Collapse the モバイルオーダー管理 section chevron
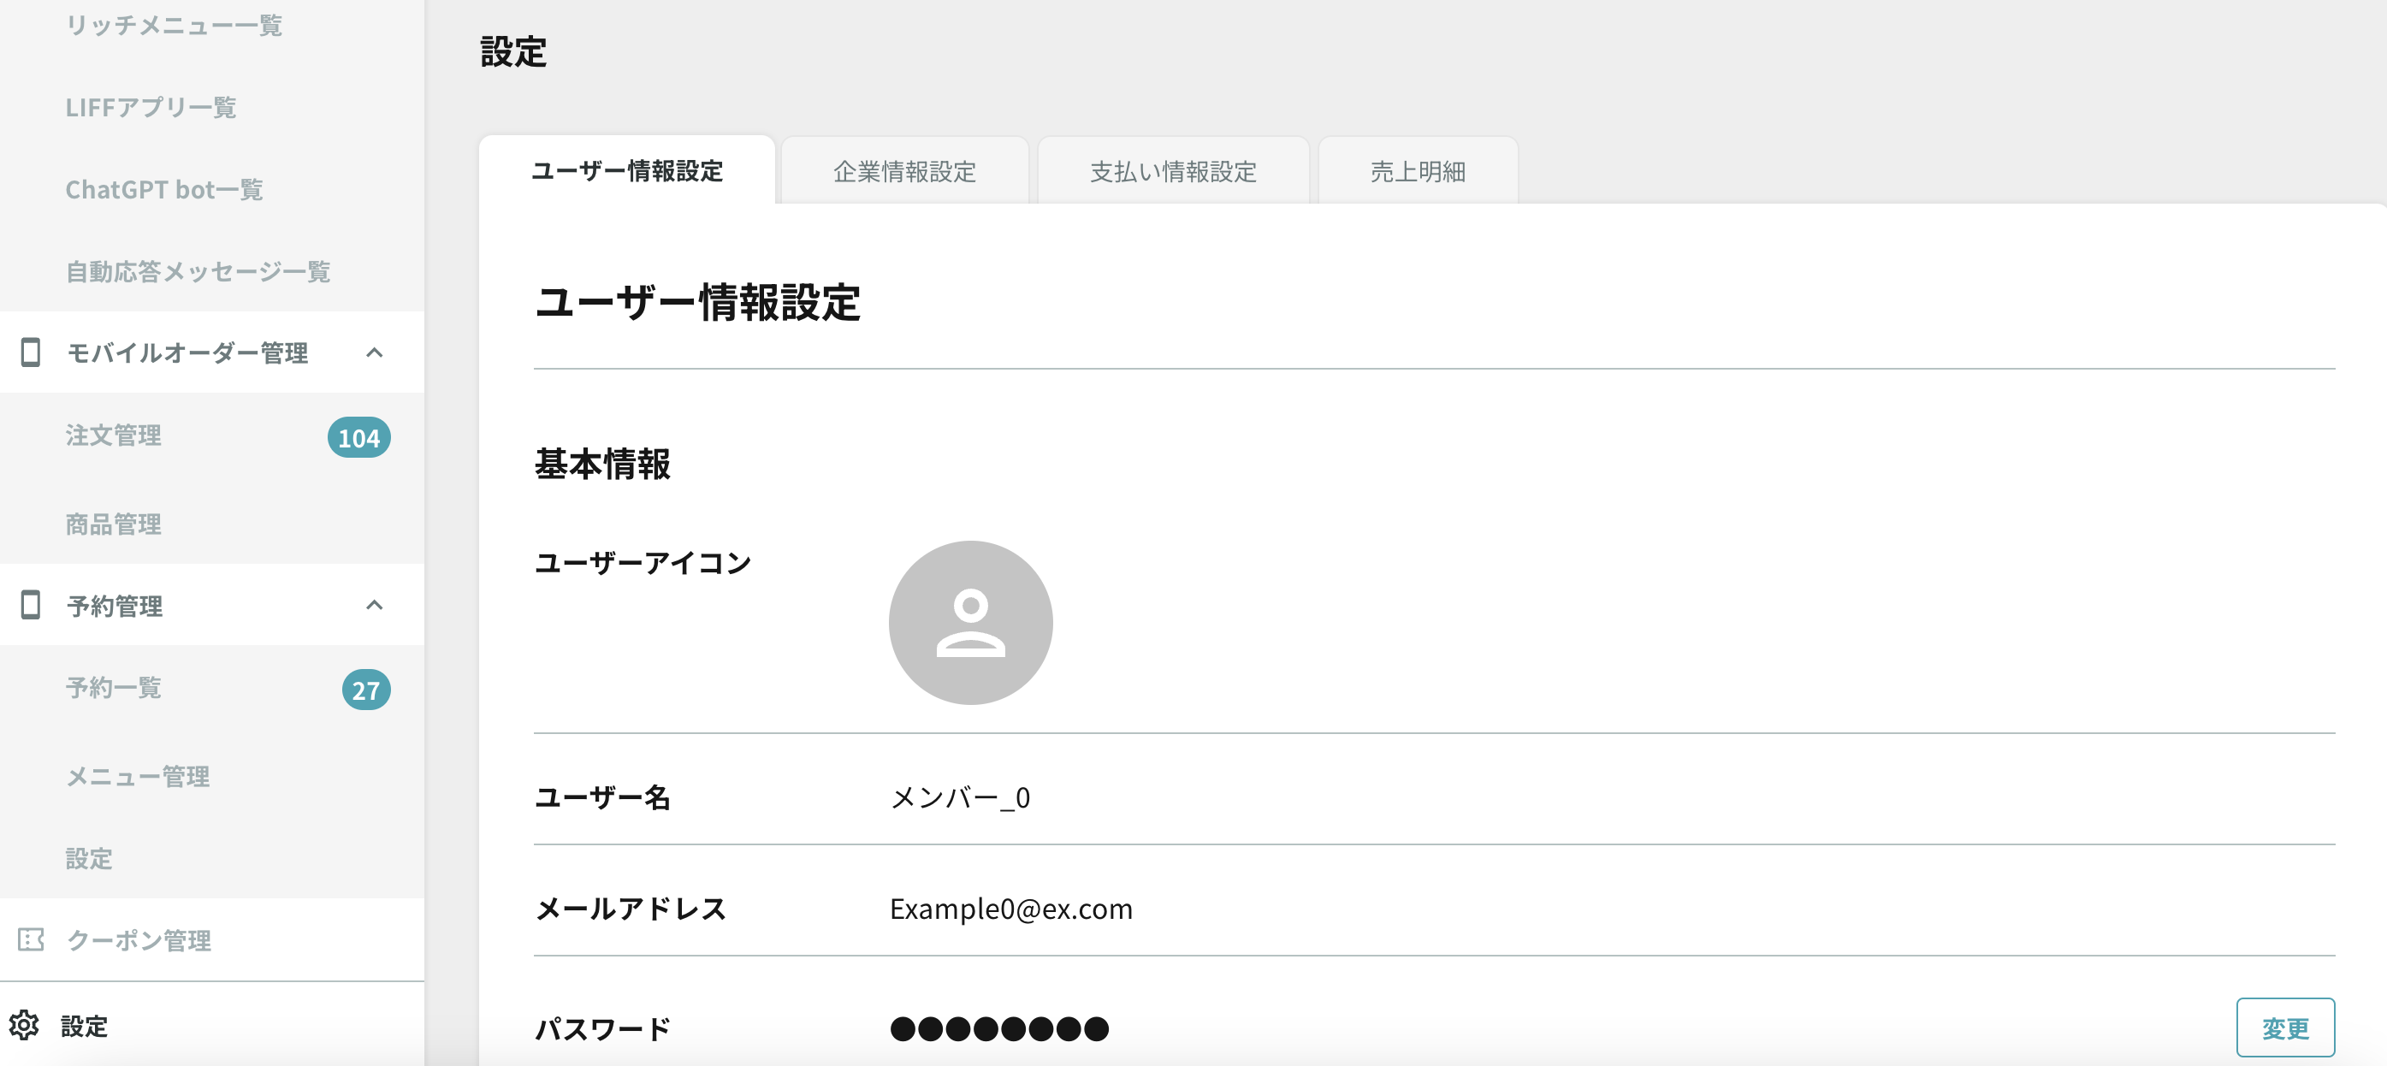2387x1066 pixels. 375,352
